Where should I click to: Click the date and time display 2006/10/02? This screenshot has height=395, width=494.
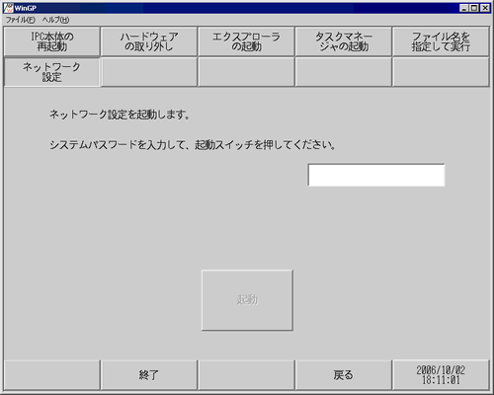pyautogui.click(x=441, y=374)
